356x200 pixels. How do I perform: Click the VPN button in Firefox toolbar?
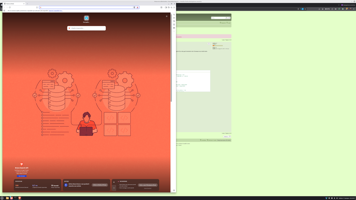(327, 9)
